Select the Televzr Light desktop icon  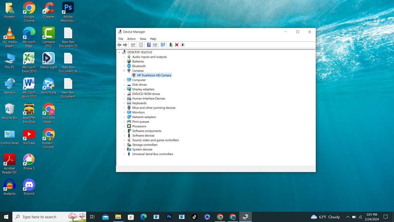point(48,61)
